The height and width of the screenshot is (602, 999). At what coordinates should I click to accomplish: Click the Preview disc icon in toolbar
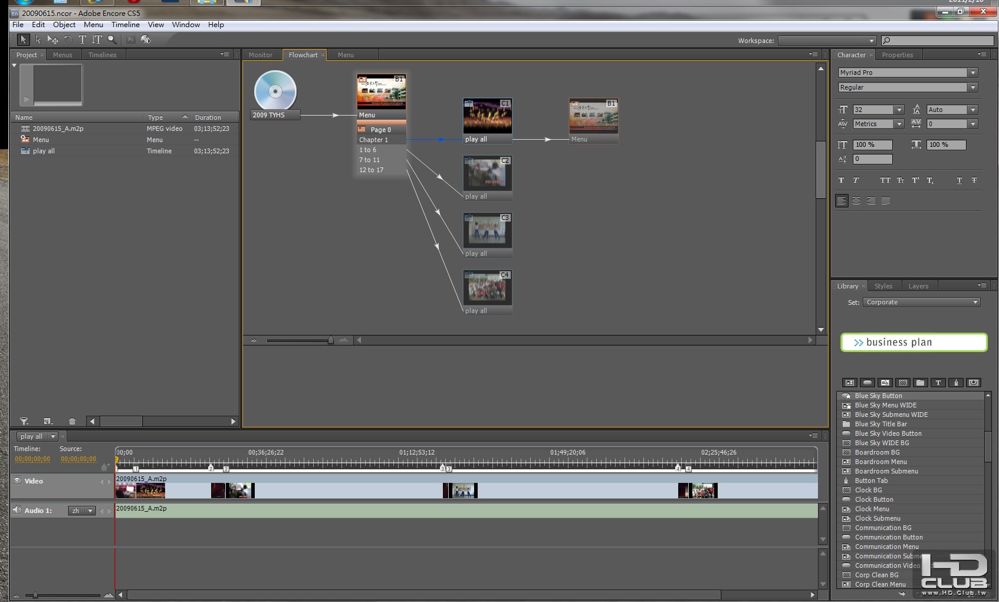(x=146, y=40)
